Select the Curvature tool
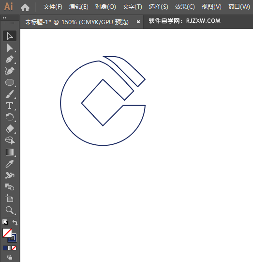 click(x=10, y=71)
